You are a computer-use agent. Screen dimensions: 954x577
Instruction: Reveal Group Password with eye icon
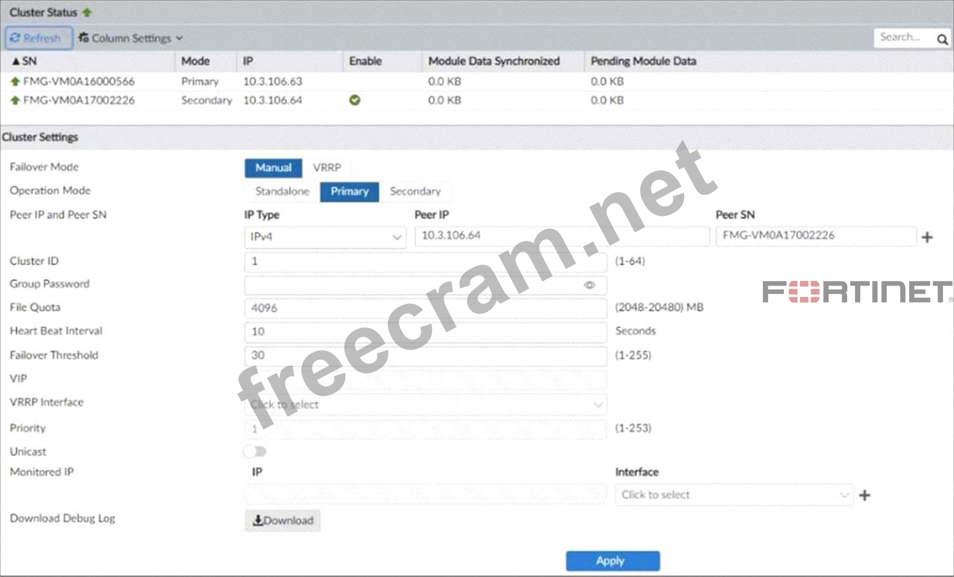(589, 285)
